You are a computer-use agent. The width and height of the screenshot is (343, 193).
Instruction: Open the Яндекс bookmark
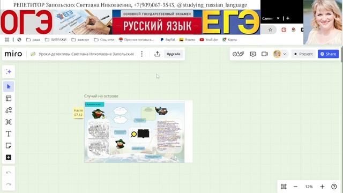(x=187, y=40)
